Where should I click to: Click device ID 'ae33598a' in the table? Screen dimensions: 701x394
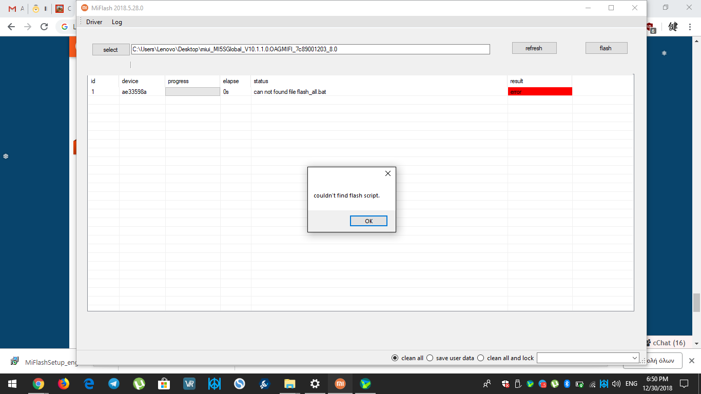click(134, 92)
